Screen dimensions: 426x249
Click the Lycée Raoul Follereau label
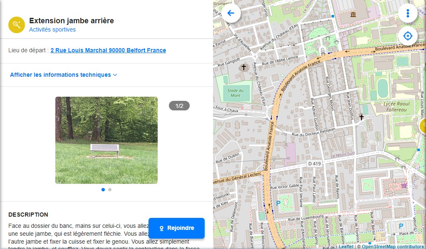pos(396,107)
